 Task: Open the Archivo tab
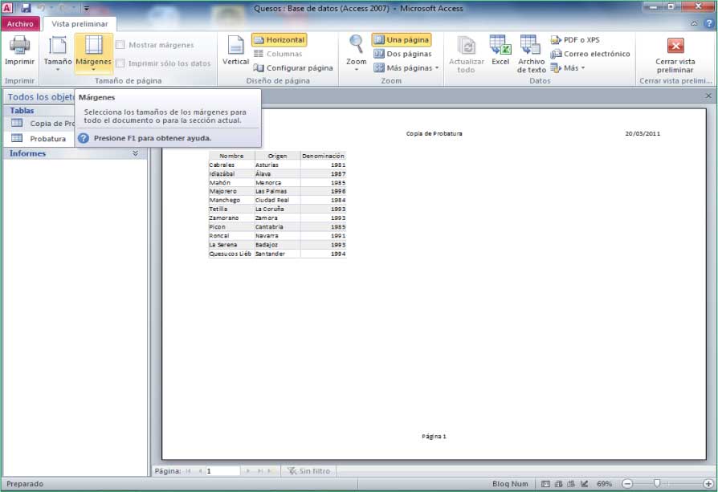[x=20, y=24]
